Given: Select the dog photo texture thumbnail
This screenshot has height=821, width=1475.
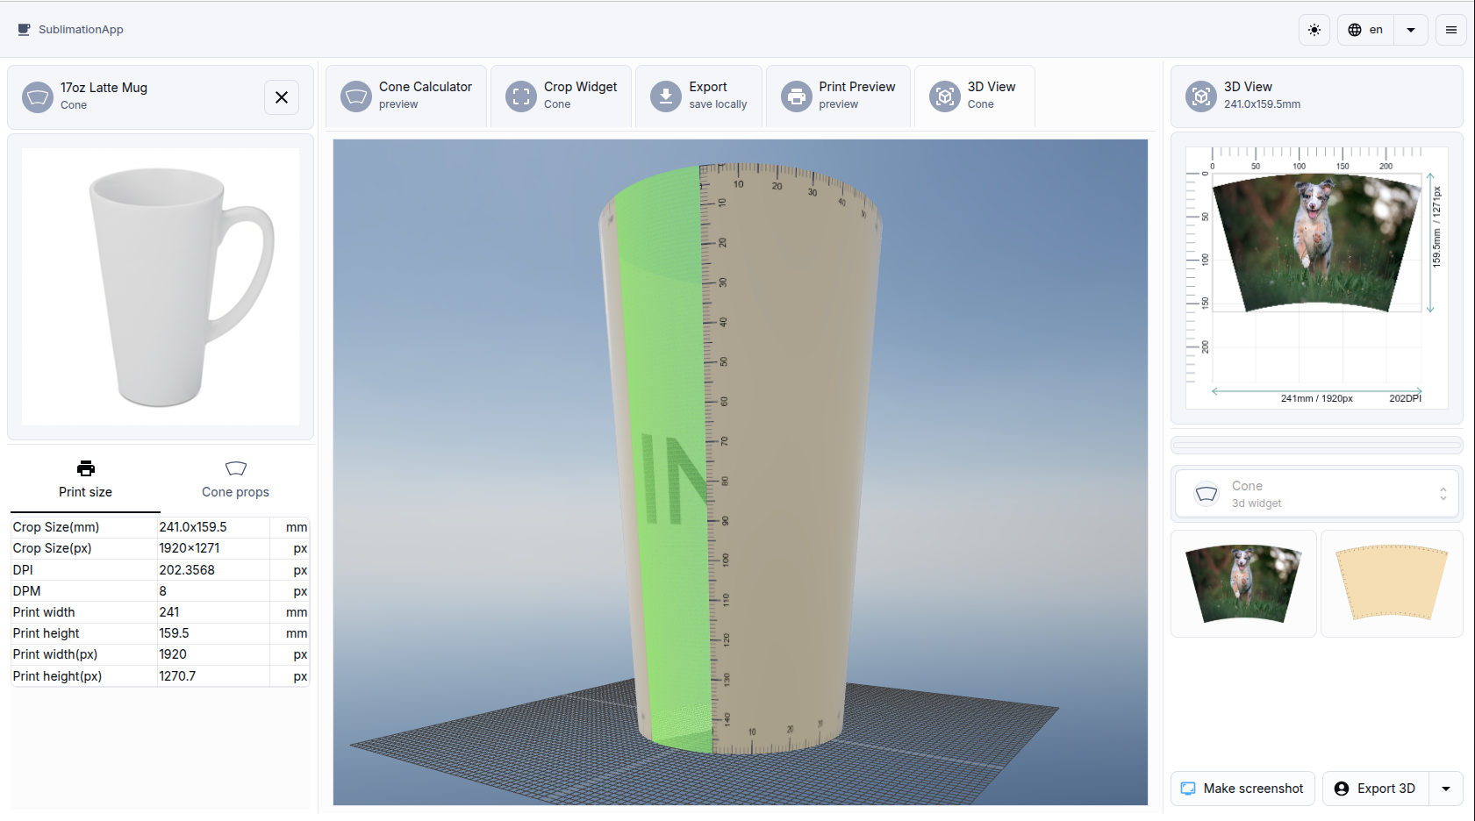Looking at the screenshot, I should 1242,583.
